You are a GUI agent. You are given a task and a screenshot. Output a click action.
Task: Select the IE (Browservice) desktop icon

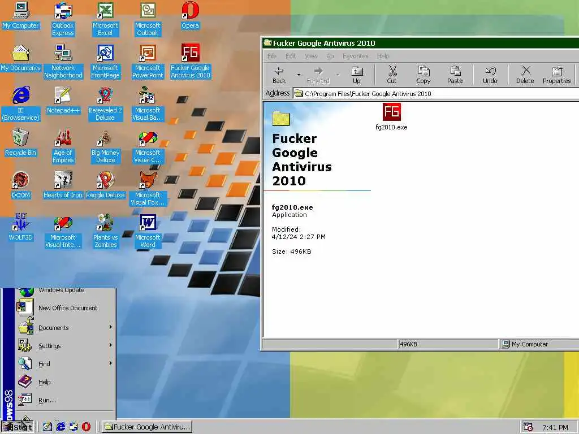coord(21,104)
